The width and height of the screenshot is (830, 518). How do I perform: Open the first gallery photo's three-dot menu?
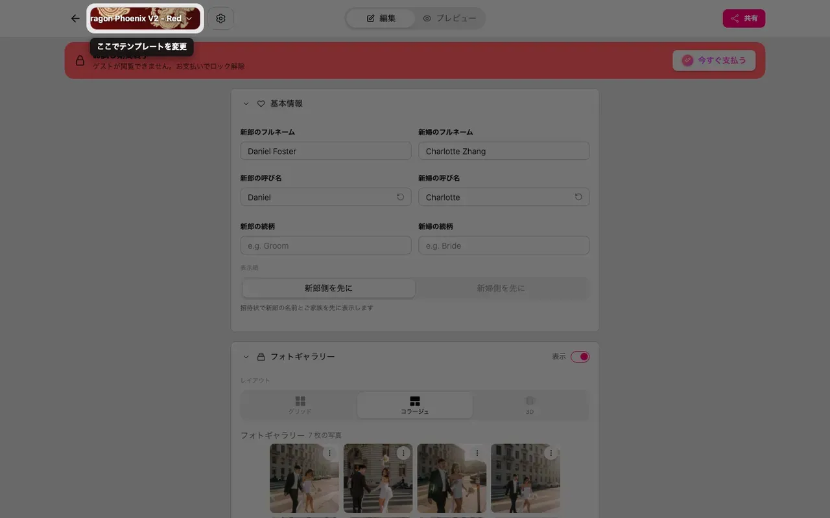tap(329, 453)
